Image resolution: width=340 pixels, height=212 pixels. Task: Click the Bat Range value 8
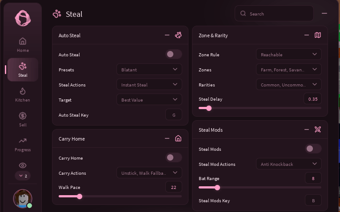click(313, 178)
